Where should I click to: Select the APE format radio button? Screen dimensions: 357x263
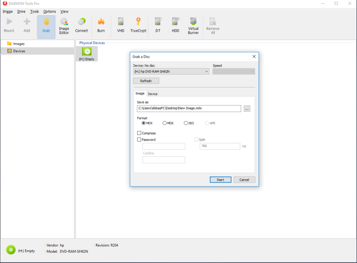pyautogui.click(x=207, y=123)
